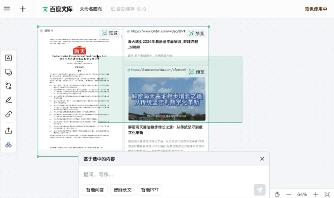Open the haokan.baidu.com URL link
Viewport: 334px width, 198px height.
(x=158, y=70)
